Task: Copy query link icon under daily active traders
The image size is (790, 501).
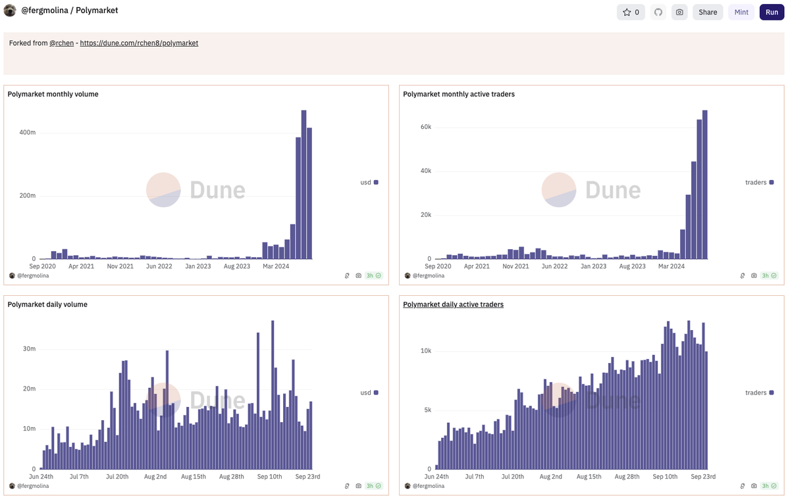Action: point(742,486)
